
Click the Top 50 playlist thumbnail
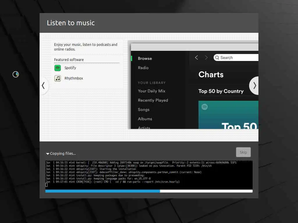click(x=228, y=115)
